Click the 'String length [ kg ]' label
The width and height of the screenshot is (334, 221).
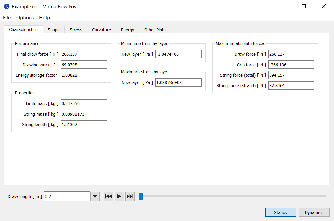coord(40,124)
